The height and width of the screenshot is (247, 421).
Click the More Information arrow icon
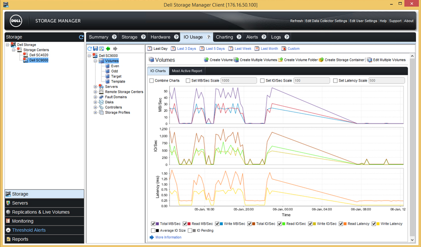pos(152,237)
